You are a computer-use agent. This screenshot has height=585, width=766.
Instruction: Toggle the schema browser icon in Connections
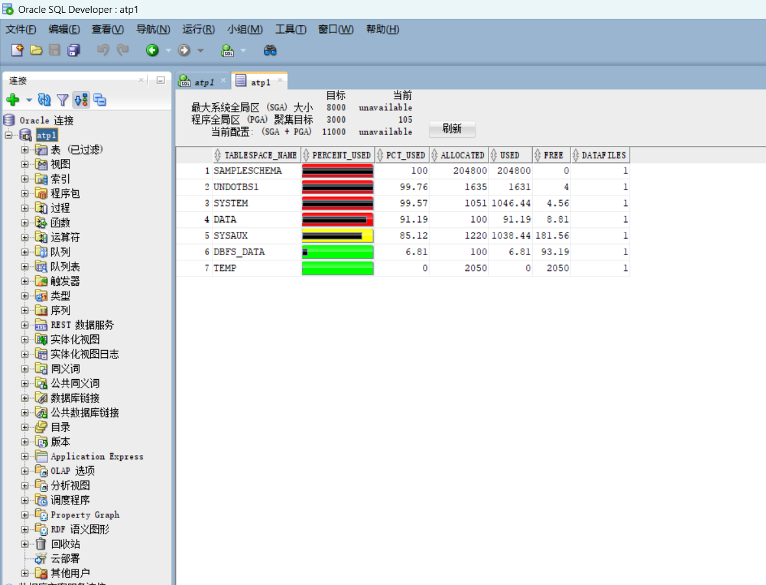[x=81, y=100]
